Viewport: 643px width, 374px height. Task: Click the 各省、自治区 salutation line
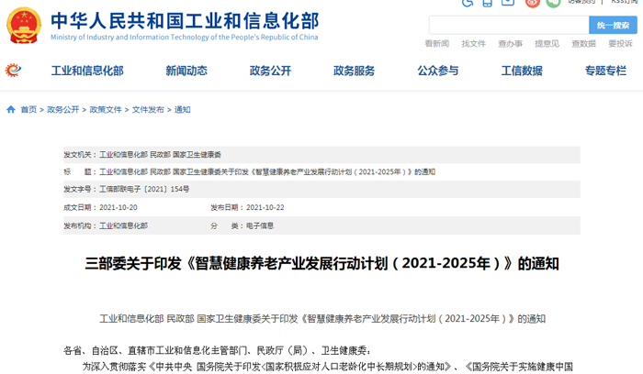[218, 351]
